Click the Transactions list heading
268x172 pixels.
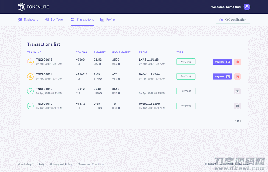click(x=43, y=44)
